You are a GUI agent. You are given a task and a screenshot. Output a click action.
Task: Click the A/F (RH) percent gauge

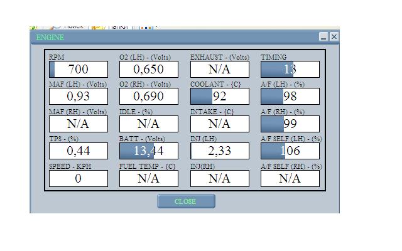[290, 124]
